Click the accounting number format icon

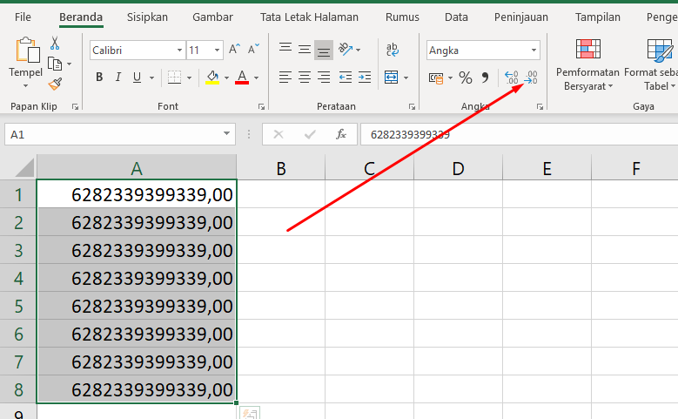coord(436,78)
